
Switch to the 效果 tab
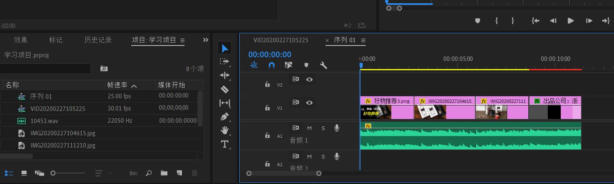21,40
